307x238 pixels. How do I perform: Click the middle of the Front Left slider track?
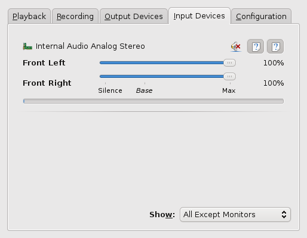pos(168,63)
